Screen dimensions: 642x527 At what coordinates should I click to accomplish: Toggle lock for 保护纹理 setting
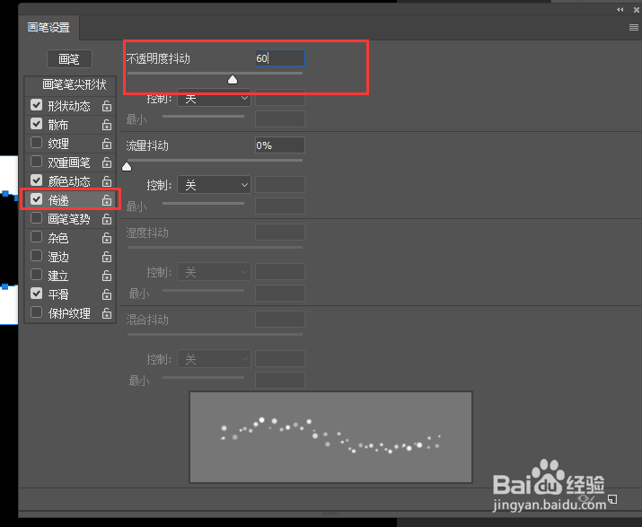pos(107,313)
